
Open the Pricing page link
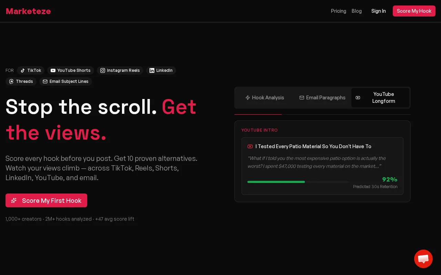[x=338, y=11]
